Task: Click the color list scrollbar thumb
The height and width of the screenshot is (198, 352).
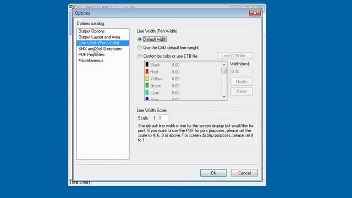Action: pos(224,70)
